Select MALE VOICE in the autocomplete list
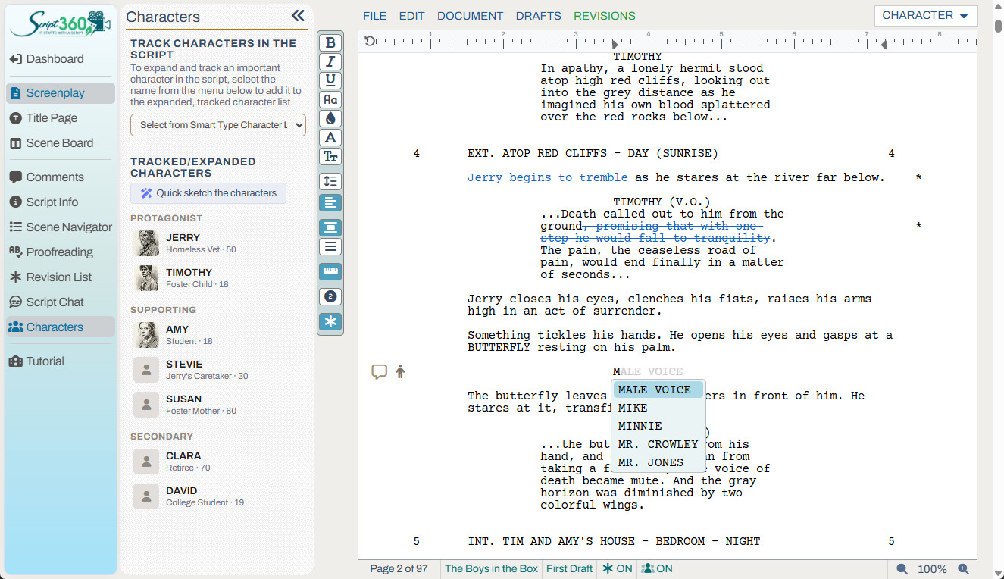Viewport: 1004px width, 579px height. tap(658, 390)
